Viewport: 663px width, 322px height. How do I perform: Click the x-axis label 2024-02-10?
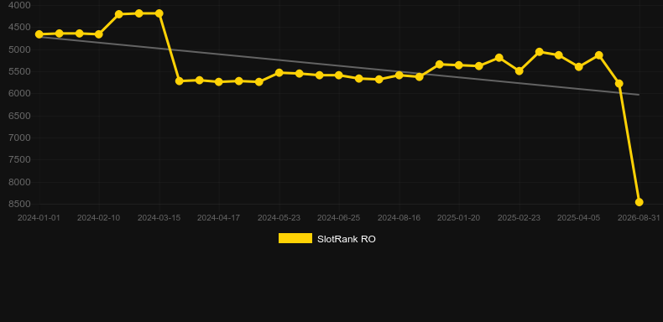click(98, 218)
